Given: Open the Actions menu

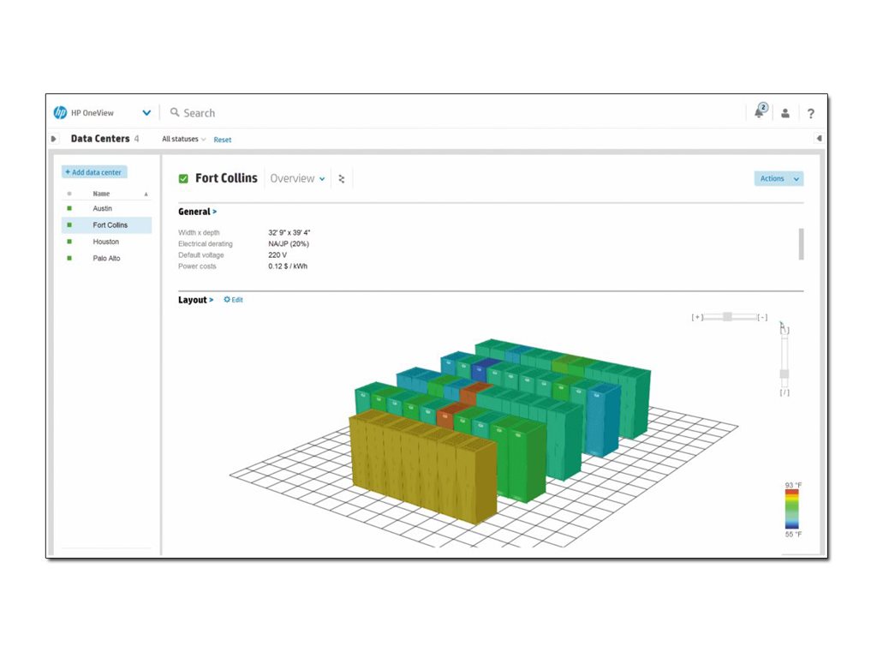Looking at the screenshot, I should click(x=777, y=178).
